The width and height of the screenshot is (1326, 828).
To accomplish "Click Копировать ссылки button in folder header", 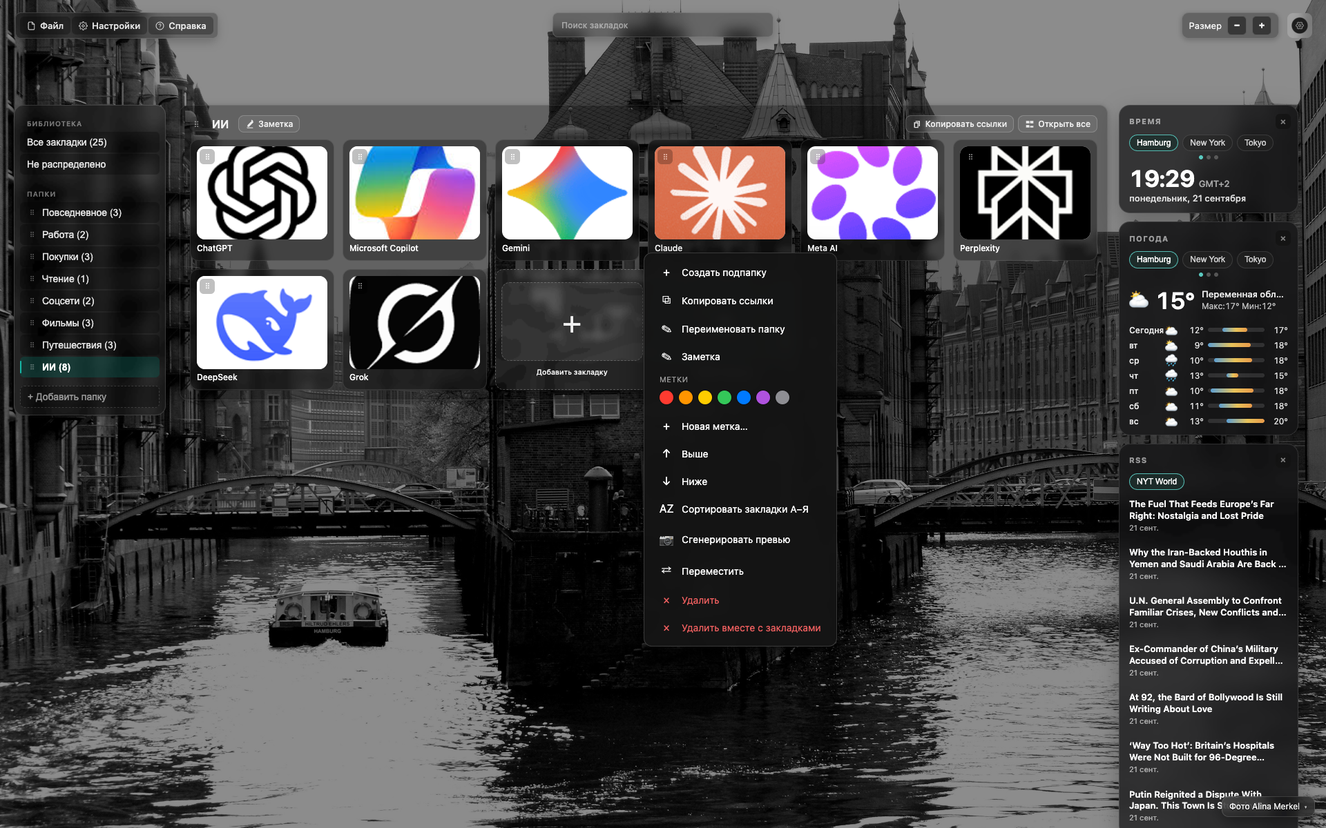I will click(960, 124).
